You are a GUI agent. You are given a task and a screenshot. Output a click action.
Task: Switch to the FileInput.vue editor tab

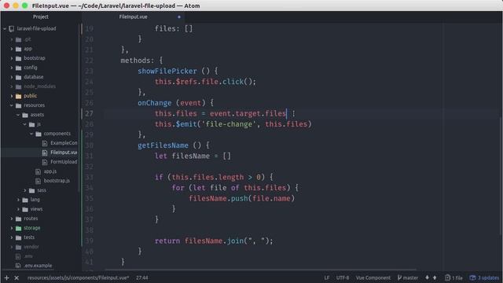[134, 17]
